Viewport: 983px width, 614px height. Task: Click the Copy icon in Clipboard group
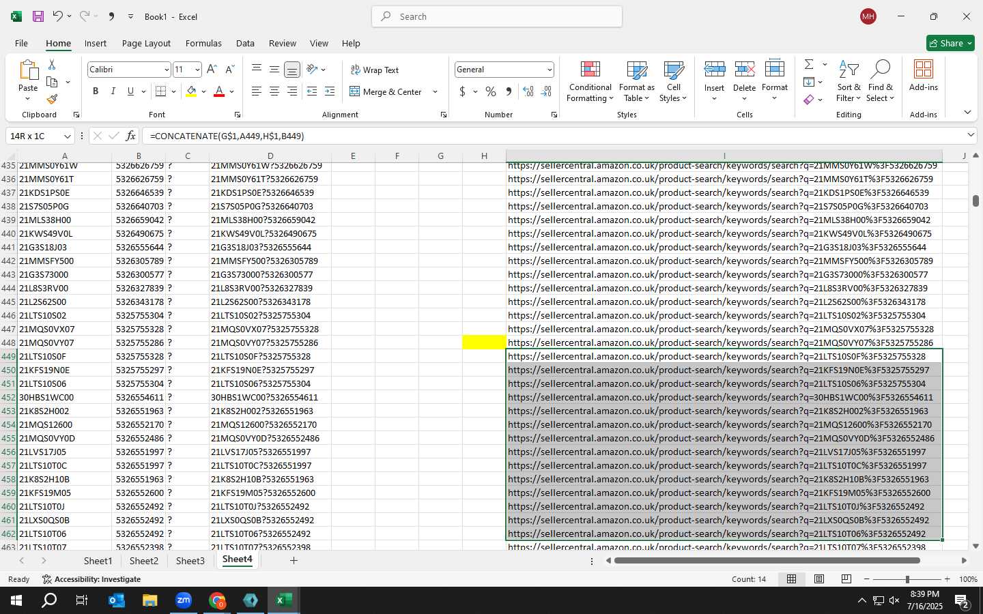(x=52, y=82)
